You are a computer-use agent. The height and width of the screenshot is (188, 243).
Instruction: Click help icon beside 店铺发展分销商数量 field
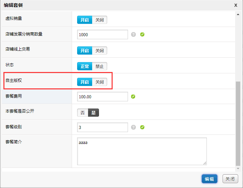pos(133,34)
